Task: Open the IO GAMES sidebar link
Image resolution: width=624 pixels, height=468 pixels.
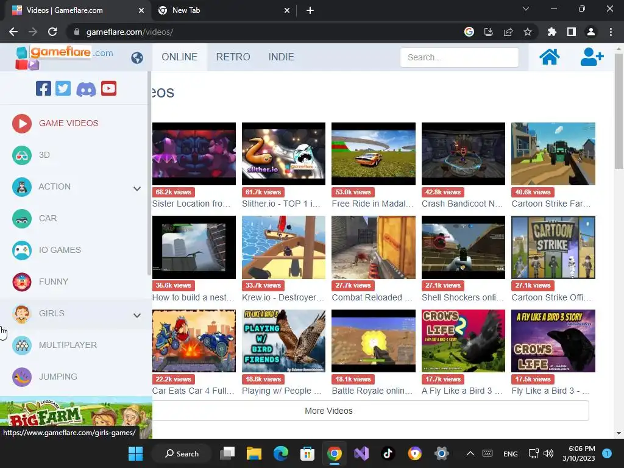Action: (x=60, y=250)
